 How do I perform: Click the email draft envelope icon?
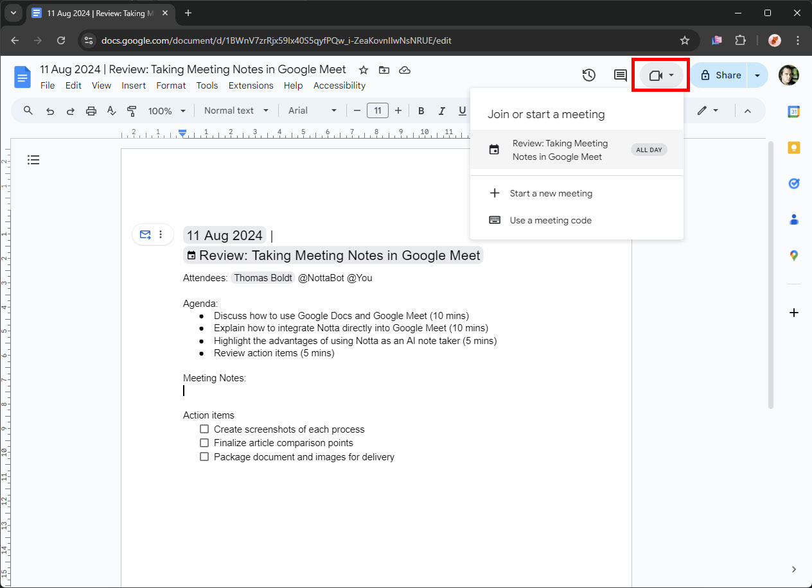(x=145, y=235)
